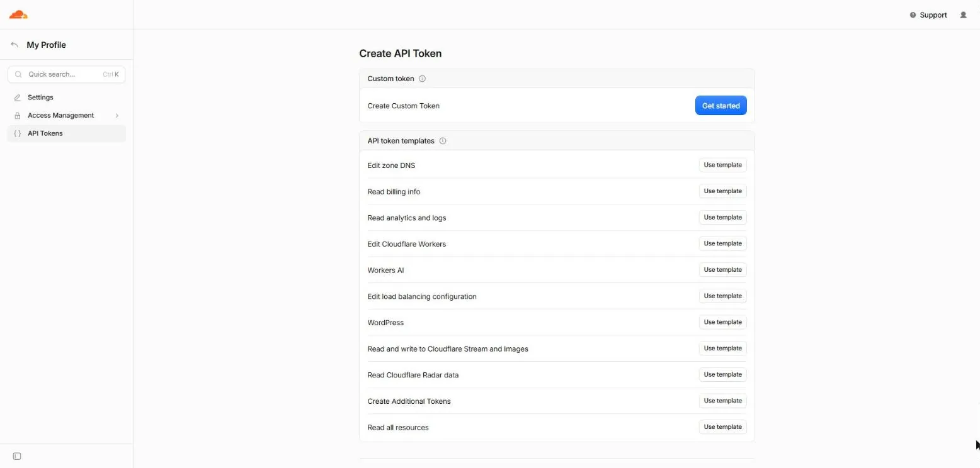Use template for Read Cloudflare Radar data
Screen dimensions: 980x468
pyautogui.click(x=722, y=375)
